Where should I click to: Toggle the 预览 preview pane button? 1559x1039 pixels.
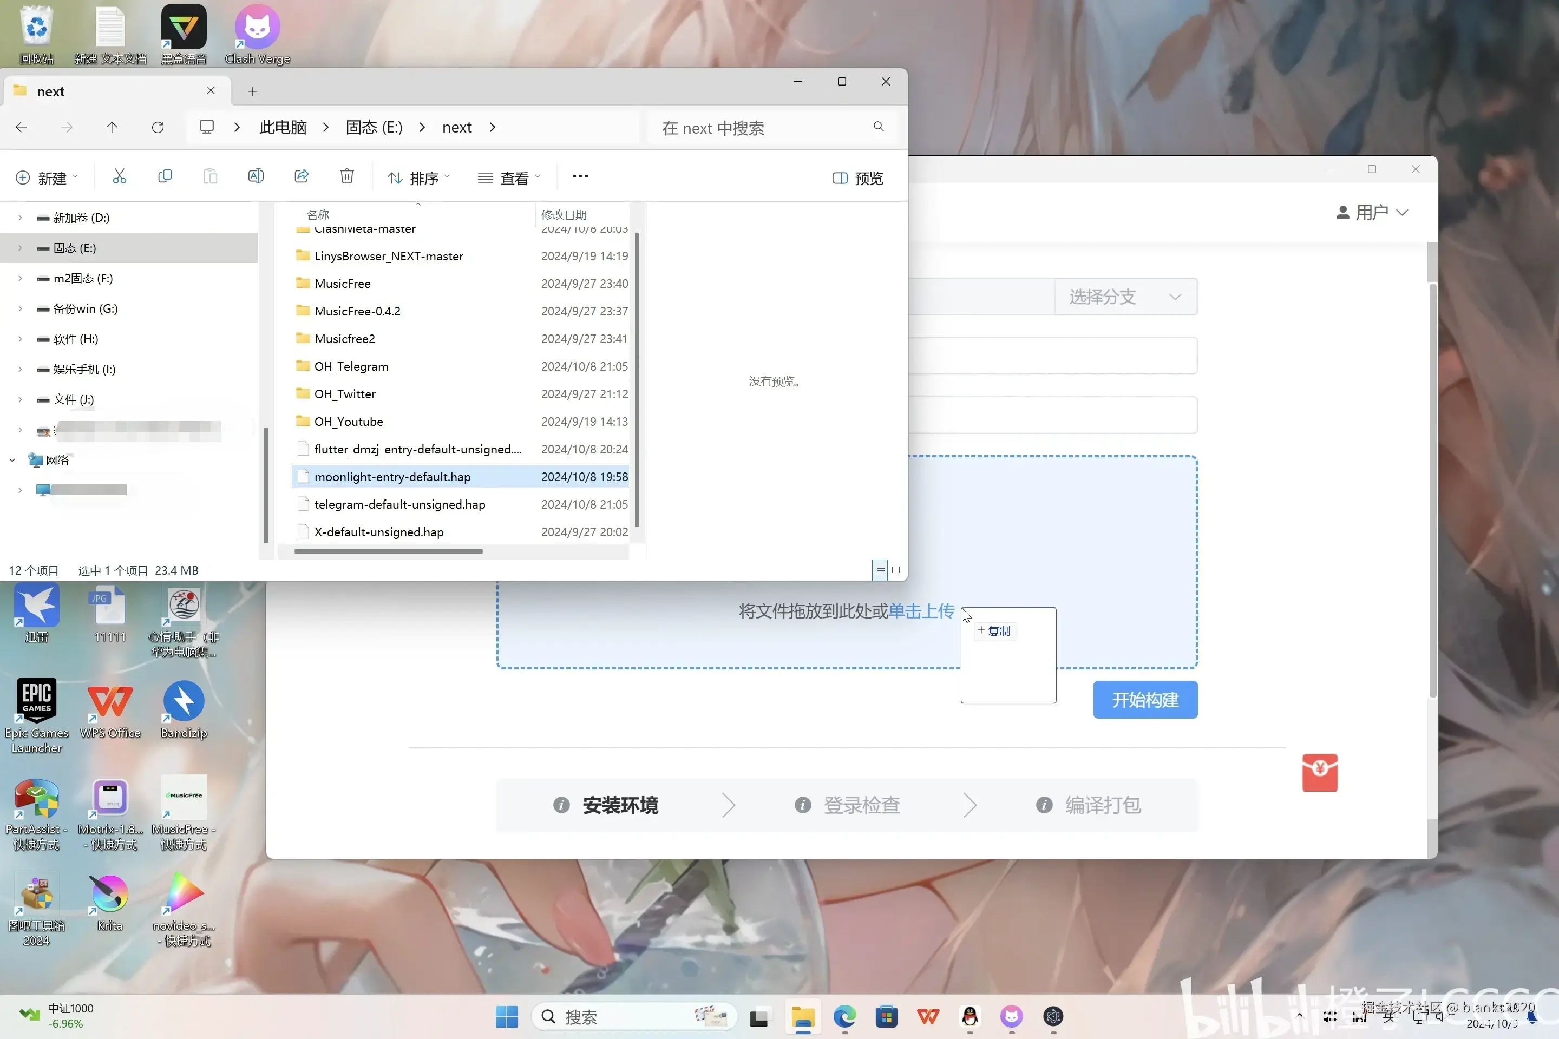[x=857, y=178]
